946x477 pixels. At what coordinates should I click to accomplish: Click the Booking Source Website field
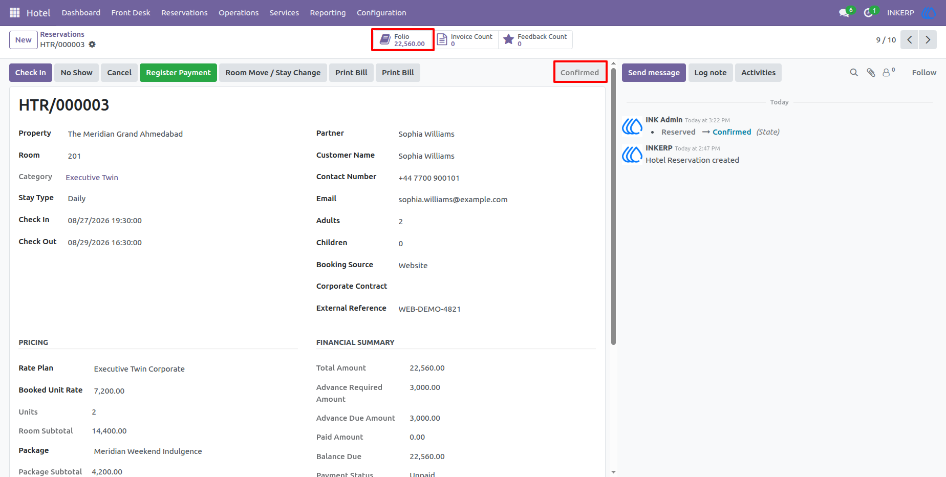[x=413, y=266]
